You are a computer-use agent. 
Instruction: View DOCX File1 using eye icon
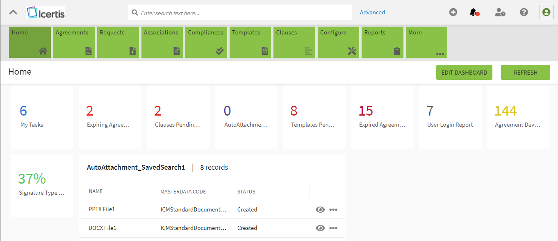click(320, 228)
